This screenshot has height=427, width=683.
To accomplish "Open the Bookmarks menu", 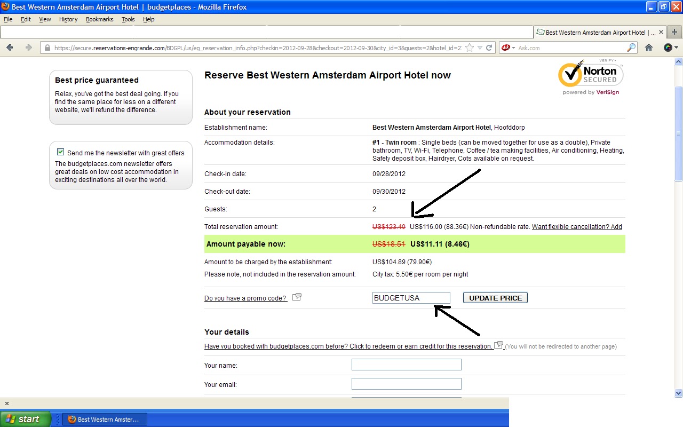I will pyautogui.click(x=100, y=19).
